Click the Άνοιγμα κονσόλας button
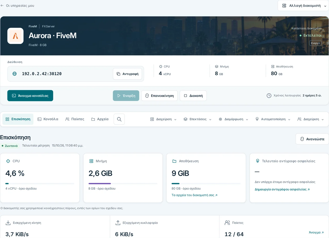The height and width of the screenshot is (238, 329). (30, 96)
